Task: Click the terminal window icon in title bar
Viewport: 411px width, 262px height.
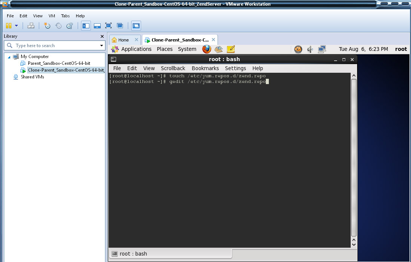Action: [x=113, y=59]
